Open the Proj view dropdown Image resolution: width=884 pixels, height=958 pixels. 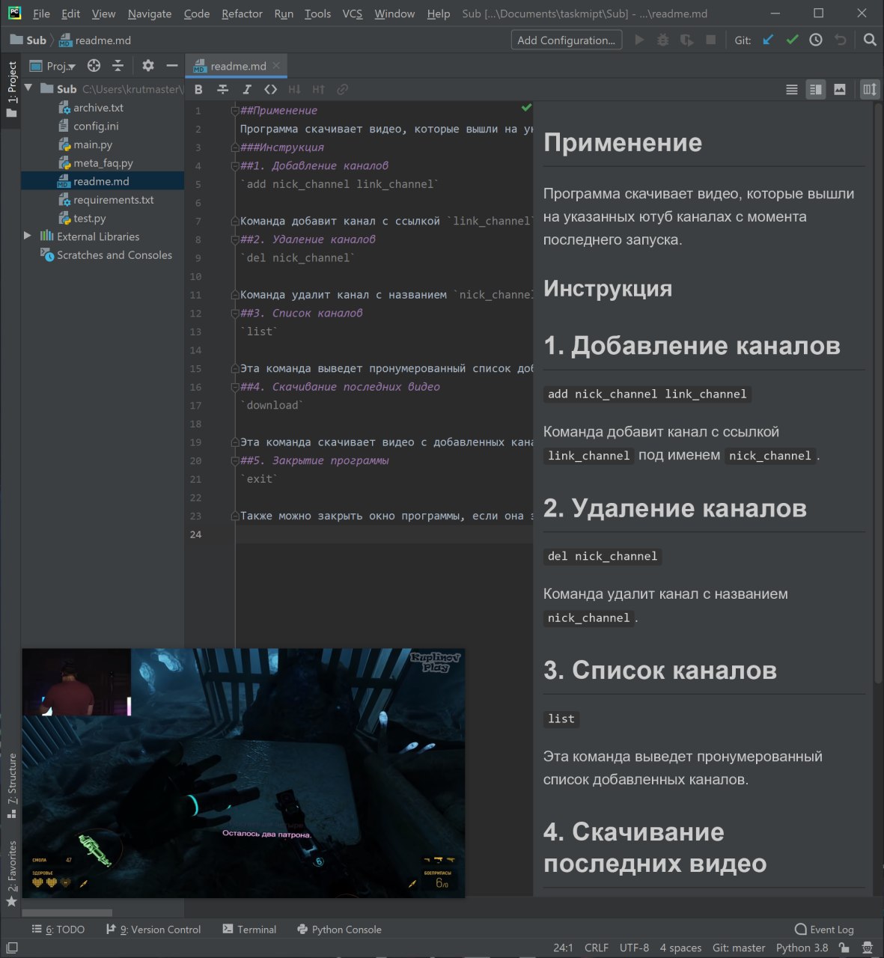coord(52,66)
